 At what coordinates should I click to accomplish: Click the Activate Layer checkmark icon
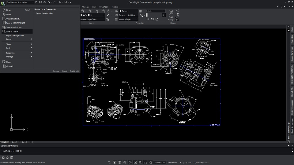coord(107,15)
